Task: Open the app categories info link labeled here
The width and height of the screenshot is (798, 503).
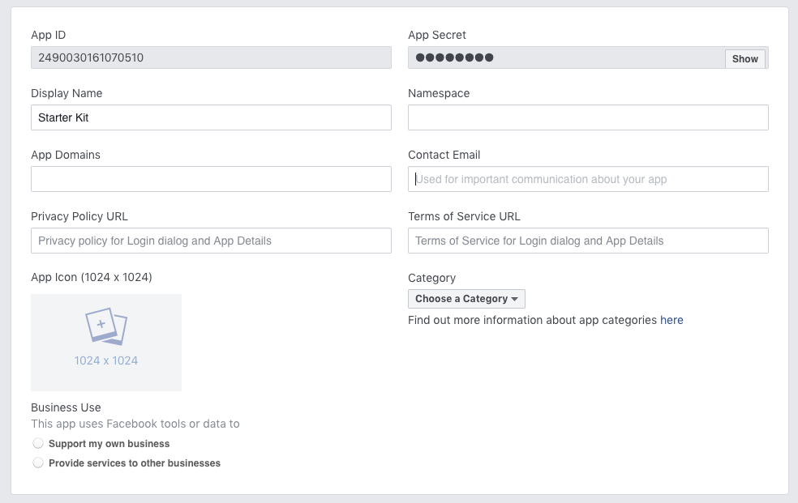Action: pos(671,320)
